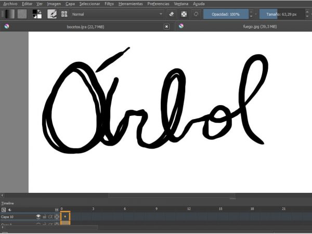The height and width of the screenshot is (234, 312).
Task: Open the fill pattern picker
Action: (22, 14)
